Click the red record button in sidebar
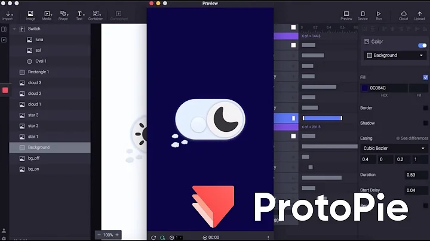Image resolution: width=430 pixels, height=241 pixels. point(5,91)
